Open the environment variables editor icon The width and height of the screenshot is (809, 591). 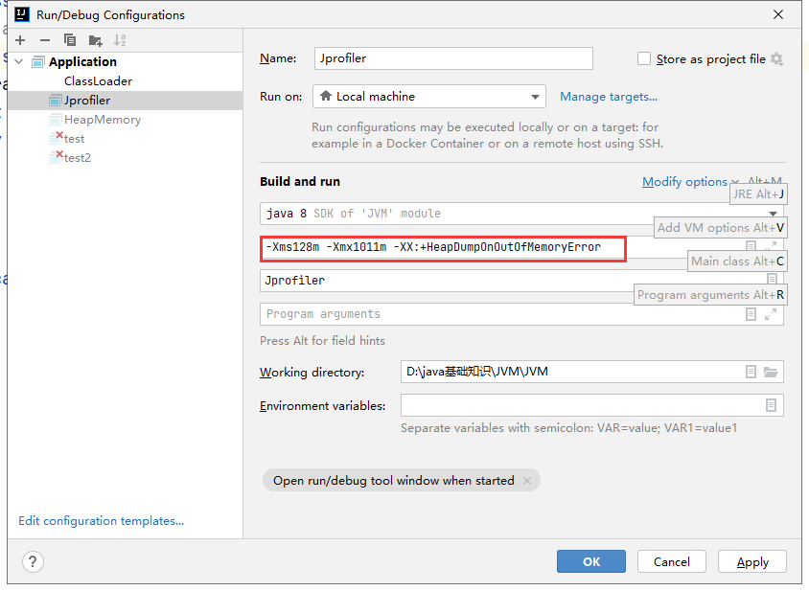(x=772, y=405)
